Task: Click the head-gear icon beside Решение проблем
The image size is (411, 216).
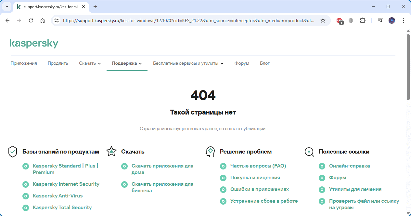Action: pos(210,152)
